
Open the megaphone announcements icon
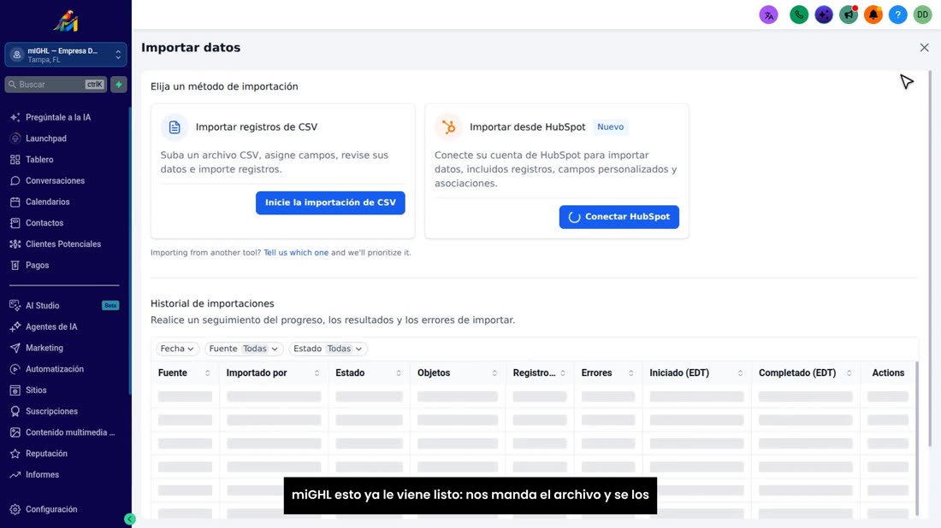849,15
